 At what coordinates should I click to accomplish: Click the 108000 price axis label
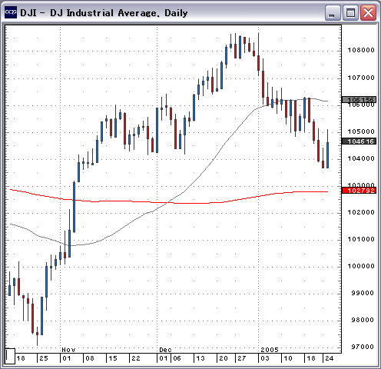coord(361,50)
